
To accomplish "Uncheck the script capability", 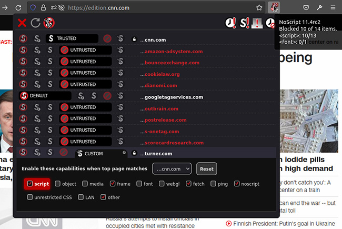I will pos(30,184).
